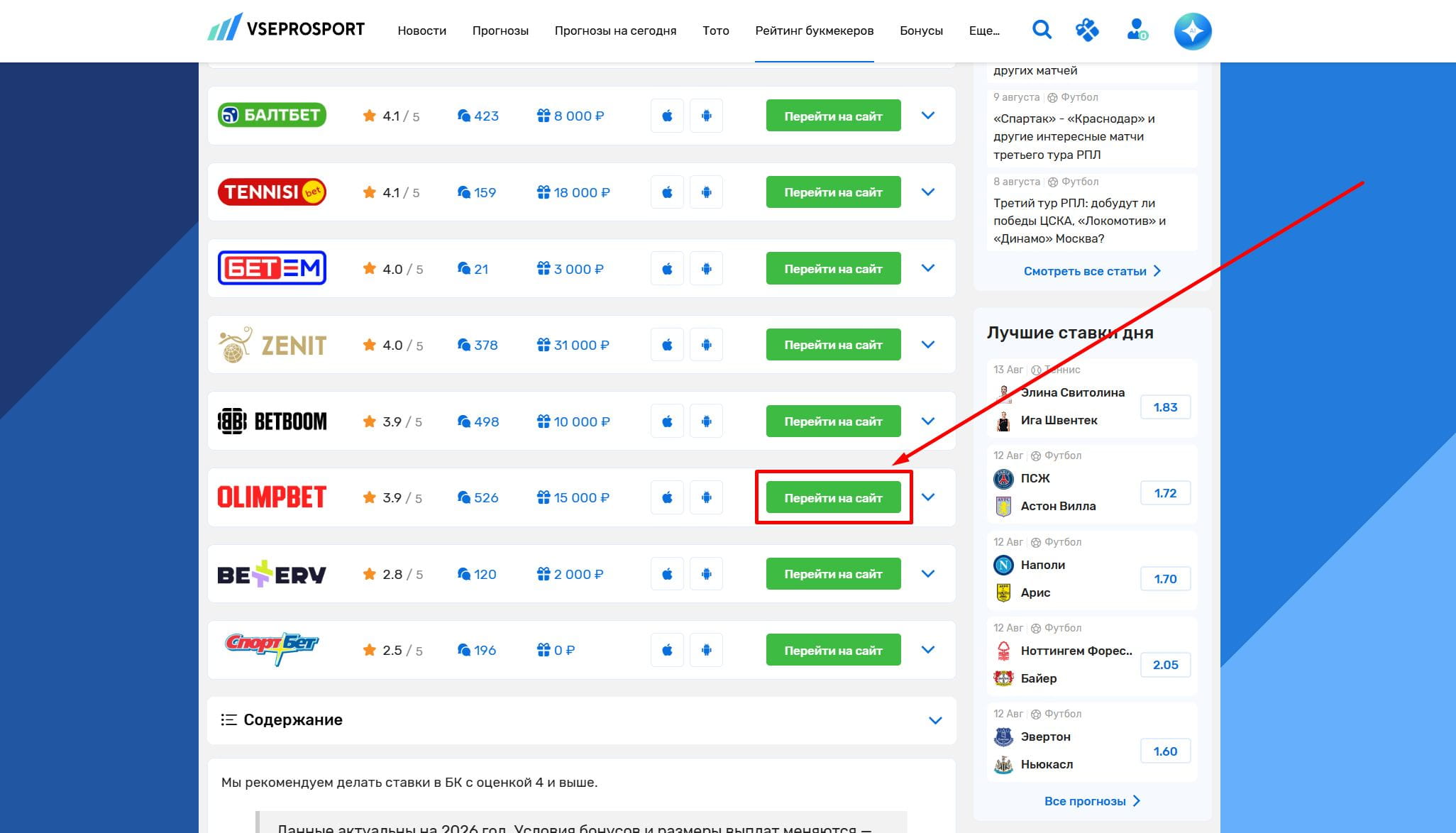1456x833 pixels.
Task: Click the Betboom bookmaker logo
Action: point(272,421)
